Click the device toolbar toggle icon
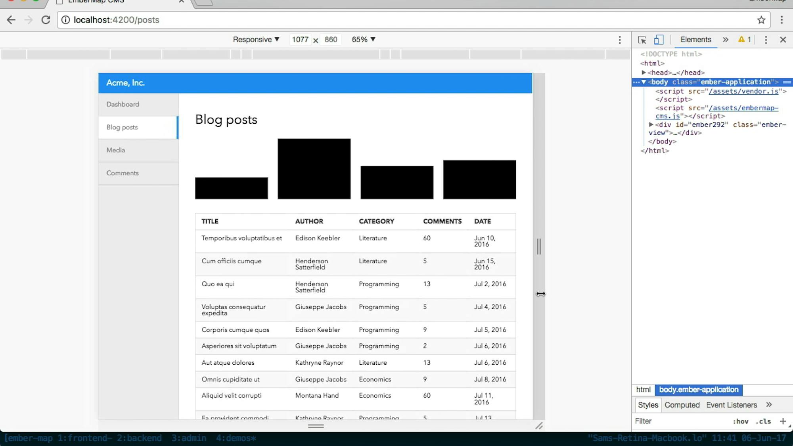The height and width of the screenshot is (446, 793). pos(659,40)
